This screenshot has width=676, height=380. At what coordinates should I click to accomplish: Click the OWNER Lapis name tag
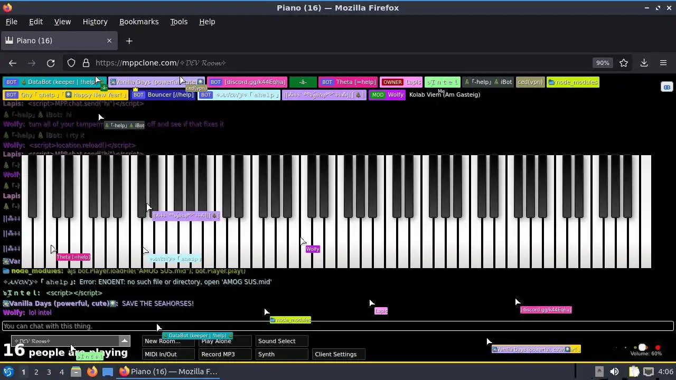[401, 82]
